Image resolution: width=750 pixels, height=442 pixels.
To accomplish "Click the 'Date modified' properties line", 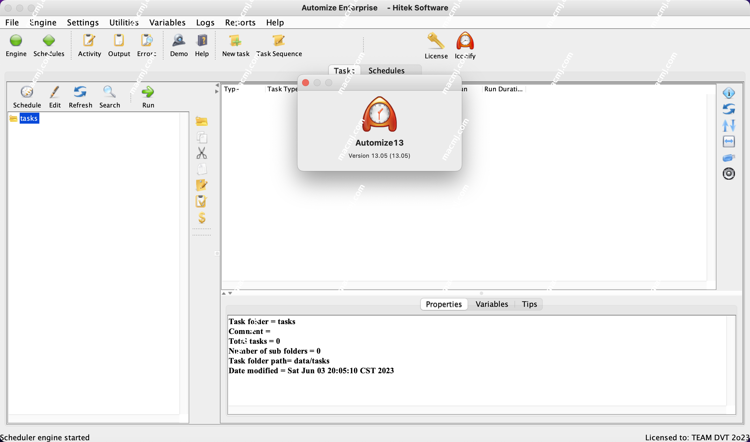I will tap(311, 371).
